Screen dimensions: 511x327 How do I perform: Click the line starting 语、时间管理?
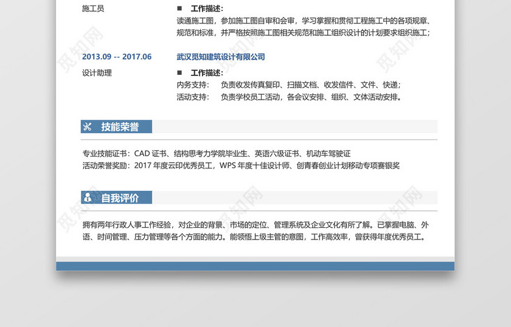pyautogui.click(x=254, y=237)
